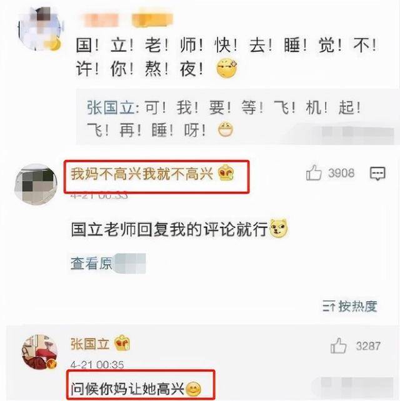
Task: Click the doge emoji after 评论就行
Action: click(279, 229)
